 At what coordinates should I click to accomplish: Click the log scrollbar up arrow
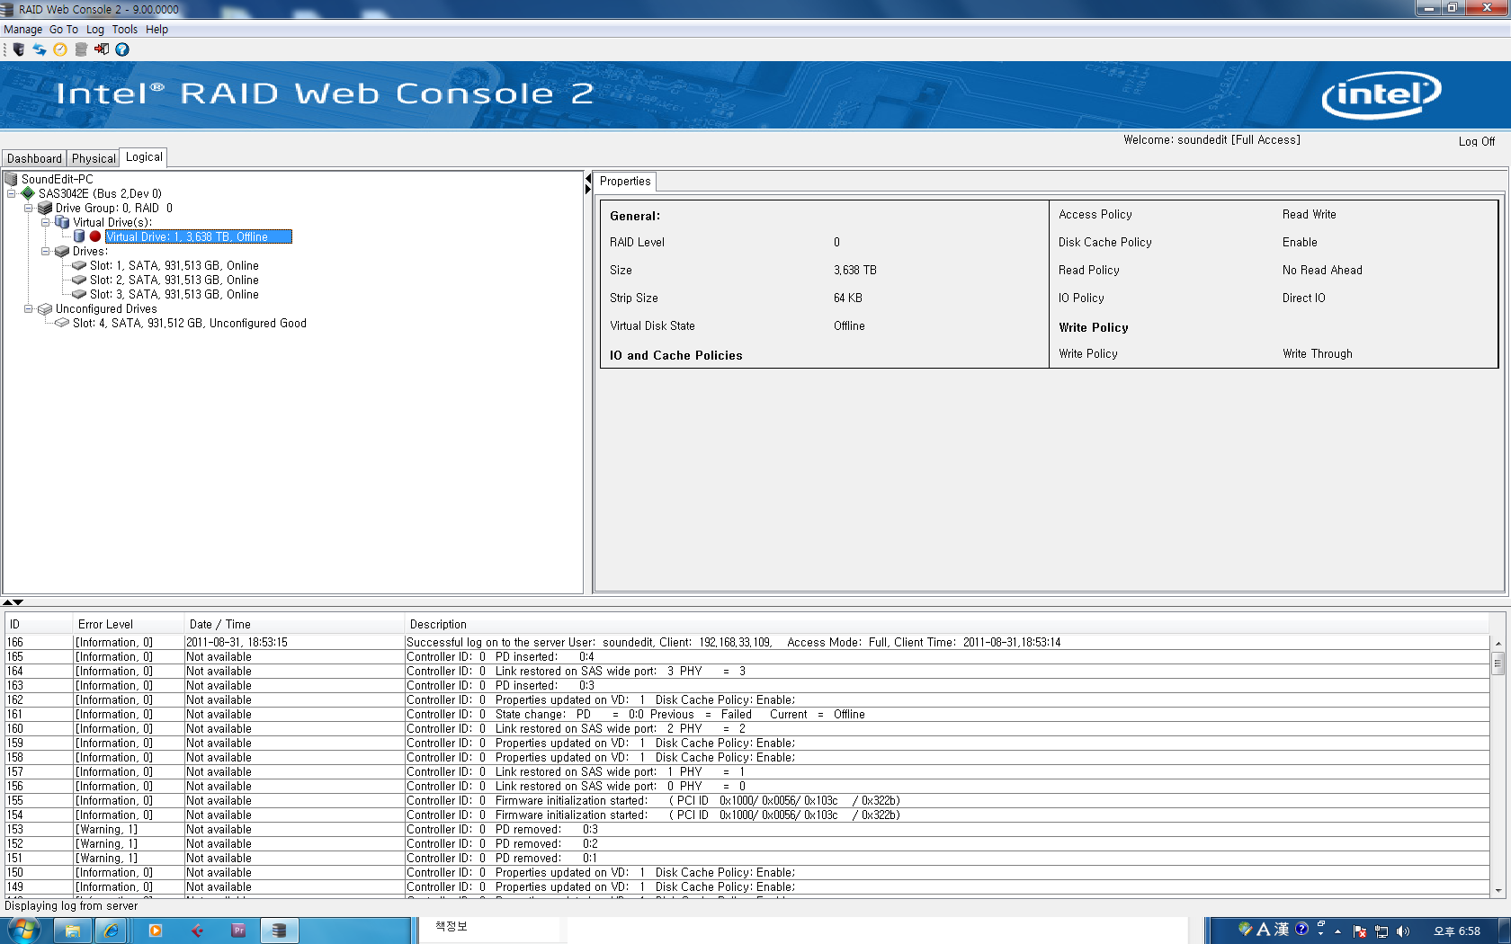click(1498, 643)
